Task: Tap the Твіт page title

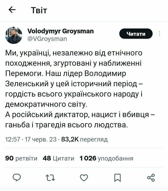Action: pyautogui.click(x=39, y=10)
